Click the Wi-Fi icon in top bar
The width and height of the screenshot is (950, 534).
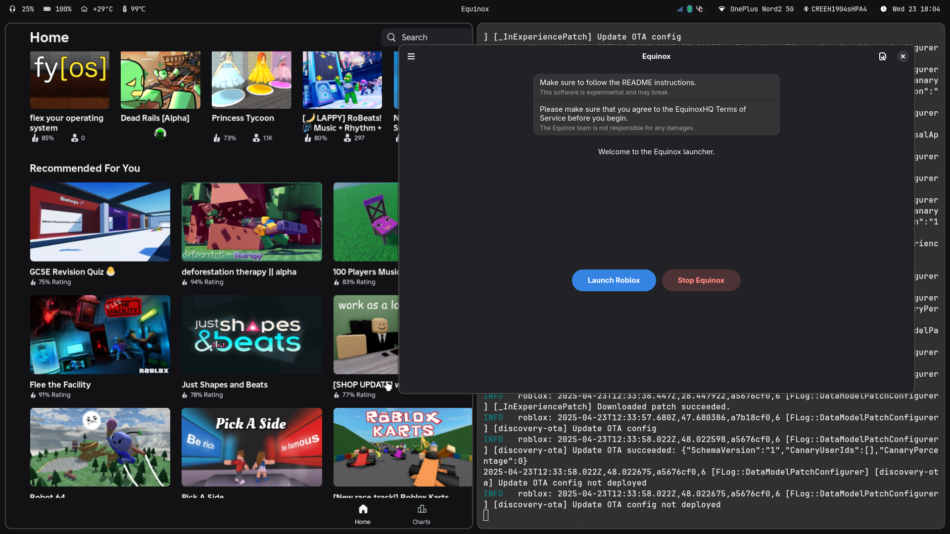(x=722, y=9)
